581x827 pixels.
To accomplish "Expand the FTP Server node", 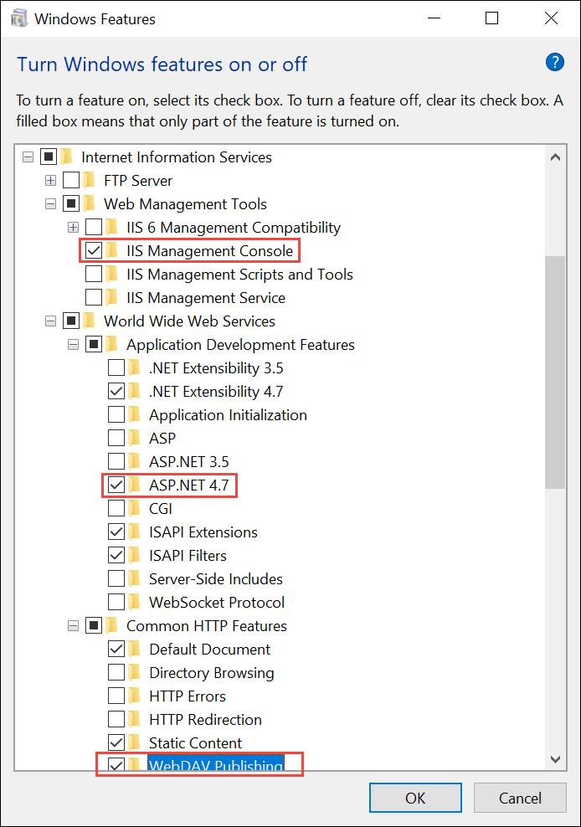I will click(x=51, y=181).
